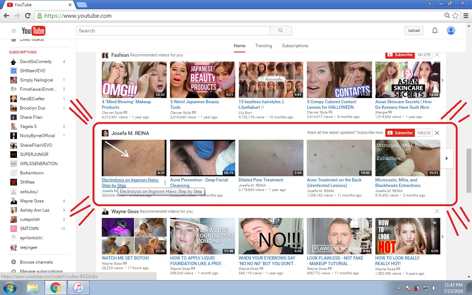472x295 pixels.
Task: Switch to the Home tab
Action: [x=239, y=46]
